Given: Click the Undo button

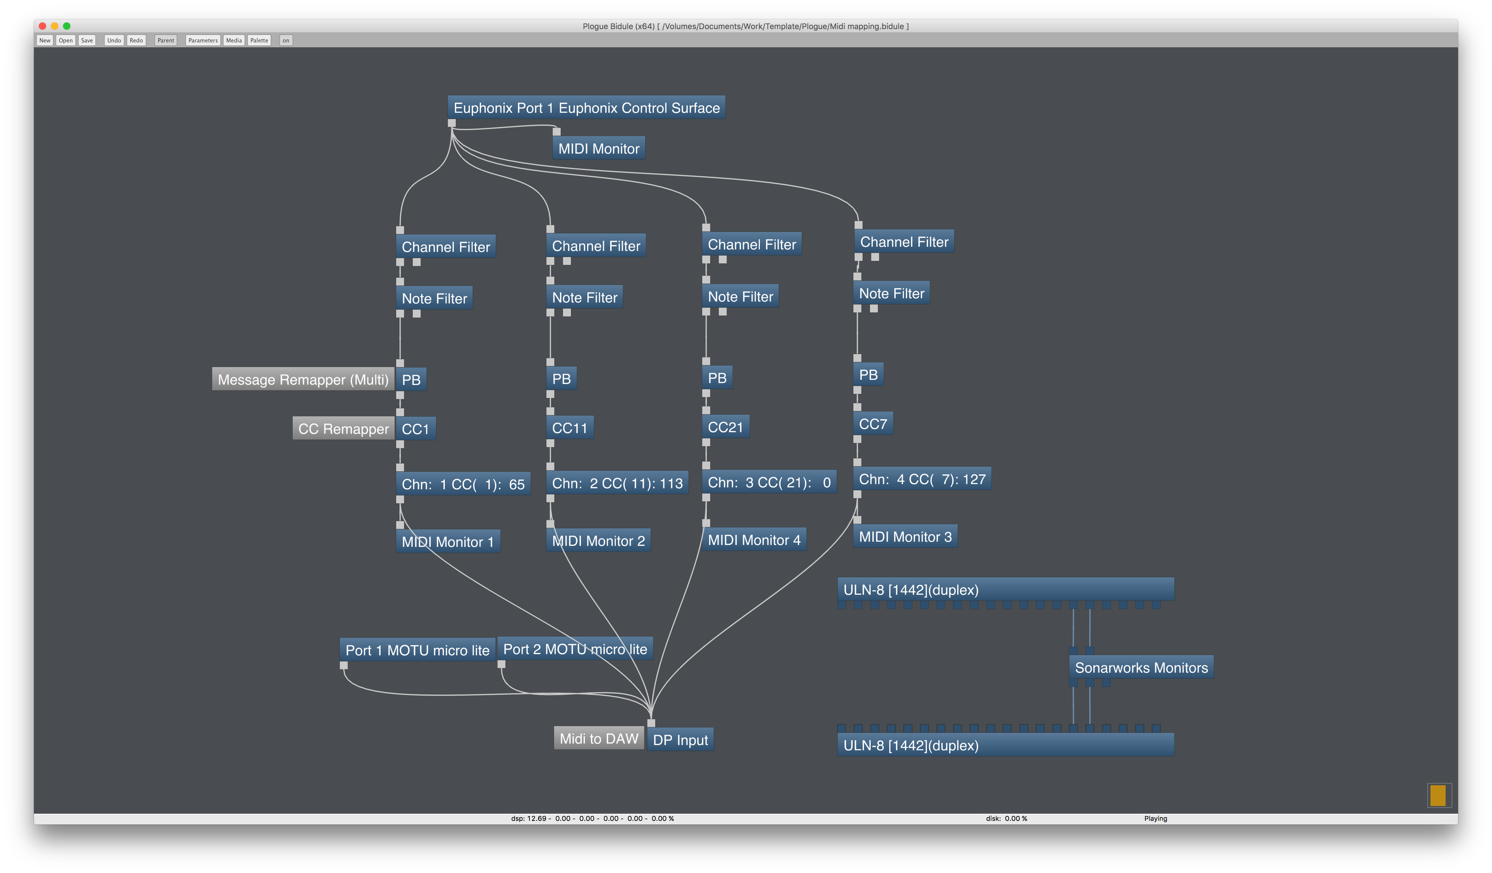Looking at the screenshot, I should [114, 40].
